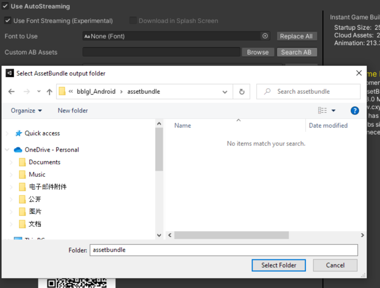Screen dimensions: 380x288
Task: Click the OneDrive cloud icon
Action: (x=18, y=150)
